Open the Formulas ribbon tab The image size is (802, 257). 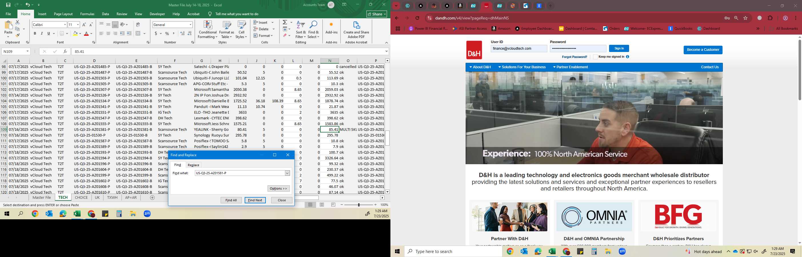[87, 14]
